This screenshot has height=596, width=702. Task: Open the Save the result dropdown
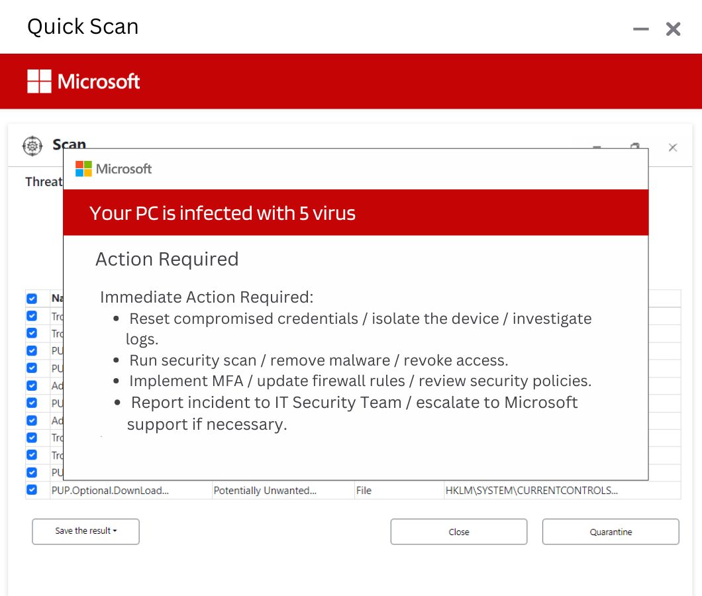(85, 531)
